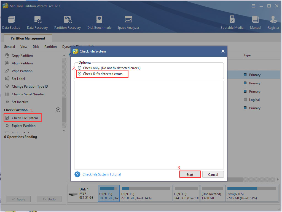Click the empty results box in the dialog
Image resolution: width=282 pixels, height=212 pixels.
tap(149, 125)
